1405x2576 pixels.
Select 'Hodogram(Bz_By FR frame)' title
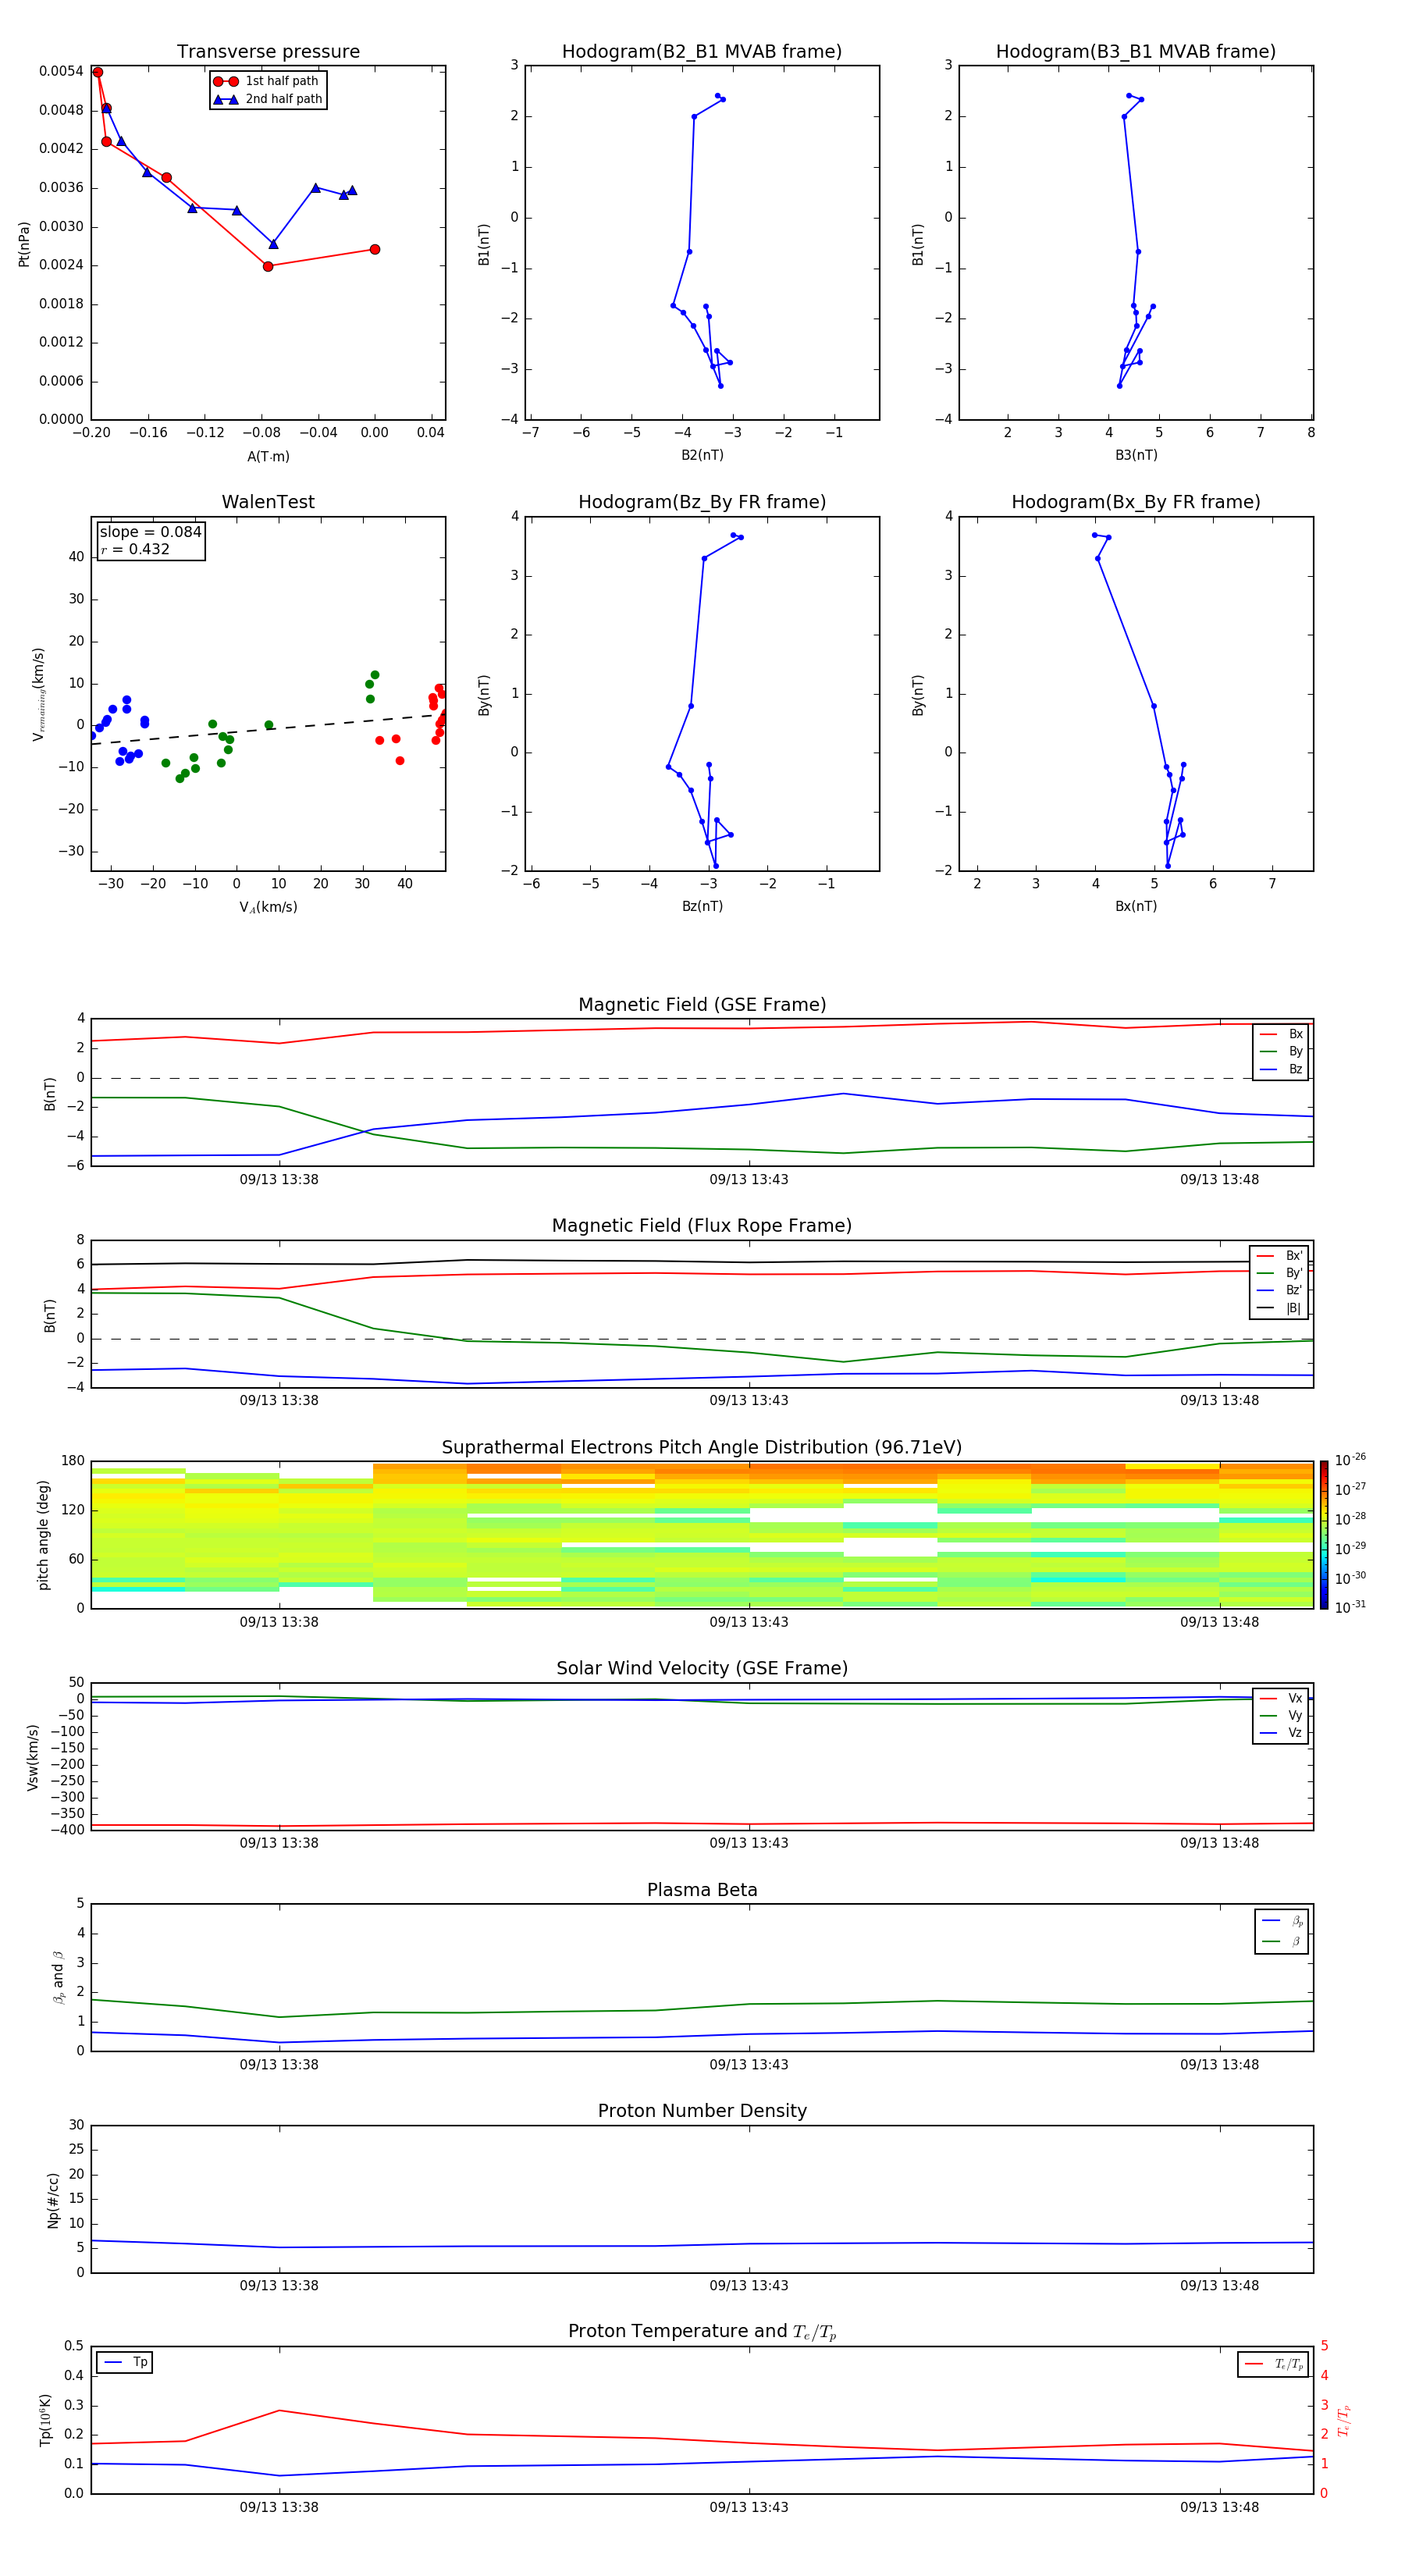(702, 502)
